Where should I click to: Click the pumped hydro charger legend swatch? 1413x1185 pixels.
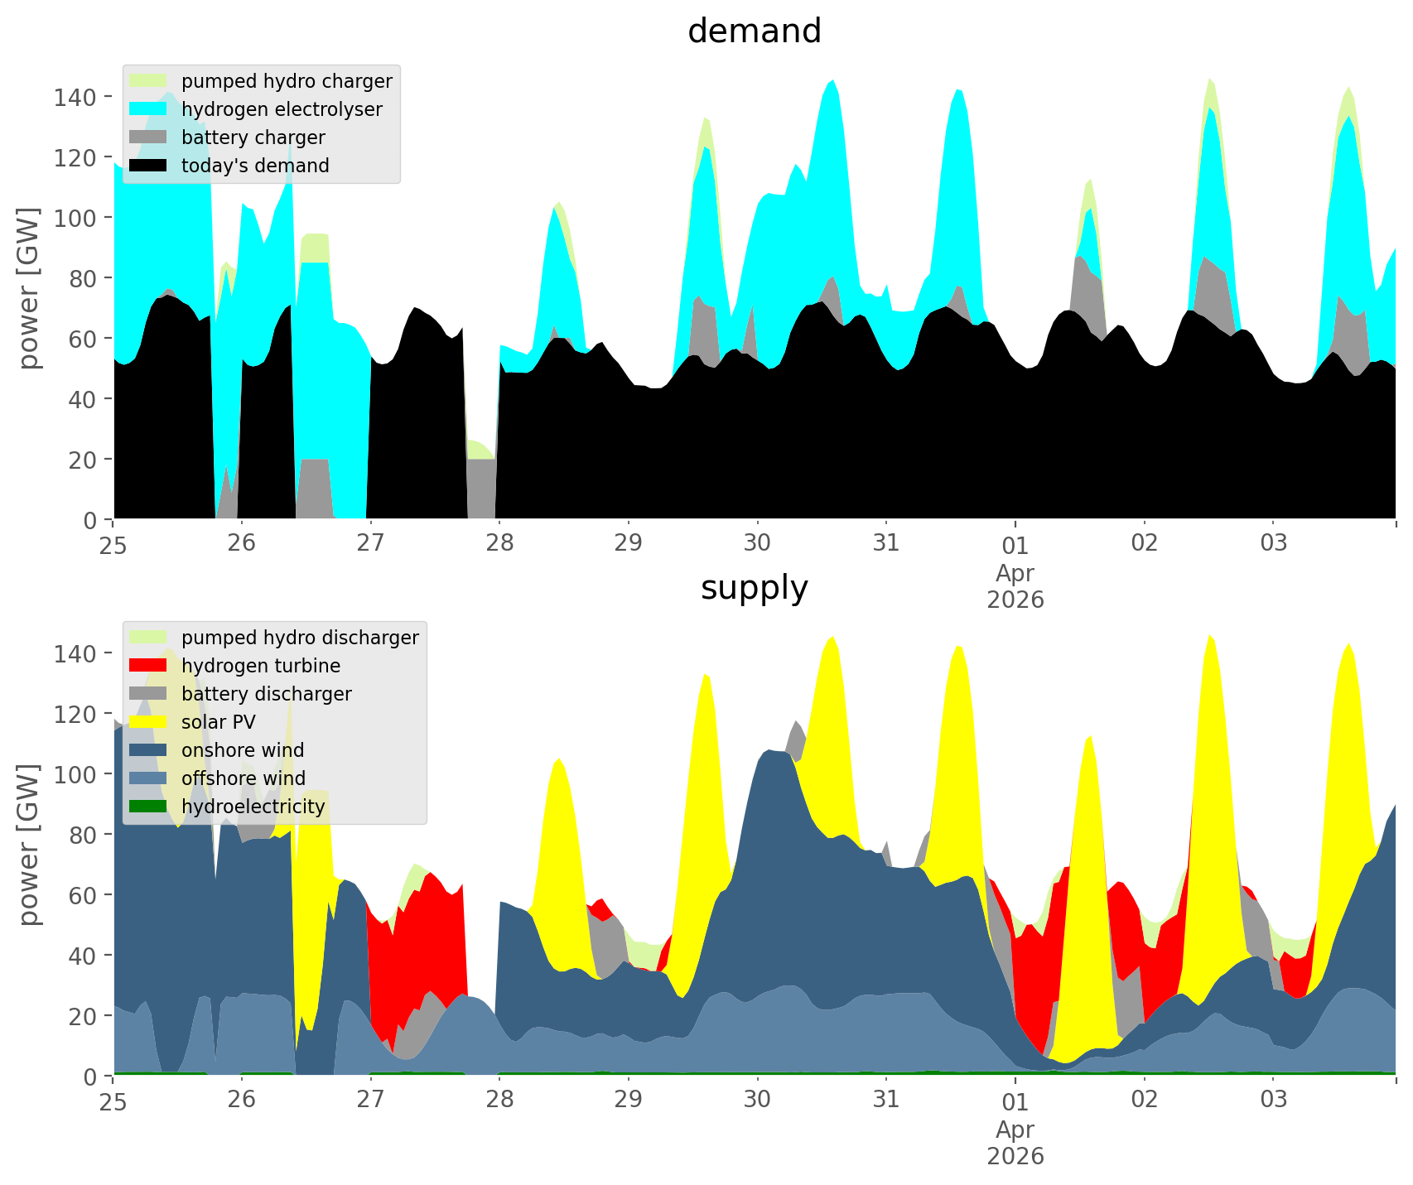click(x=148, y=81)
